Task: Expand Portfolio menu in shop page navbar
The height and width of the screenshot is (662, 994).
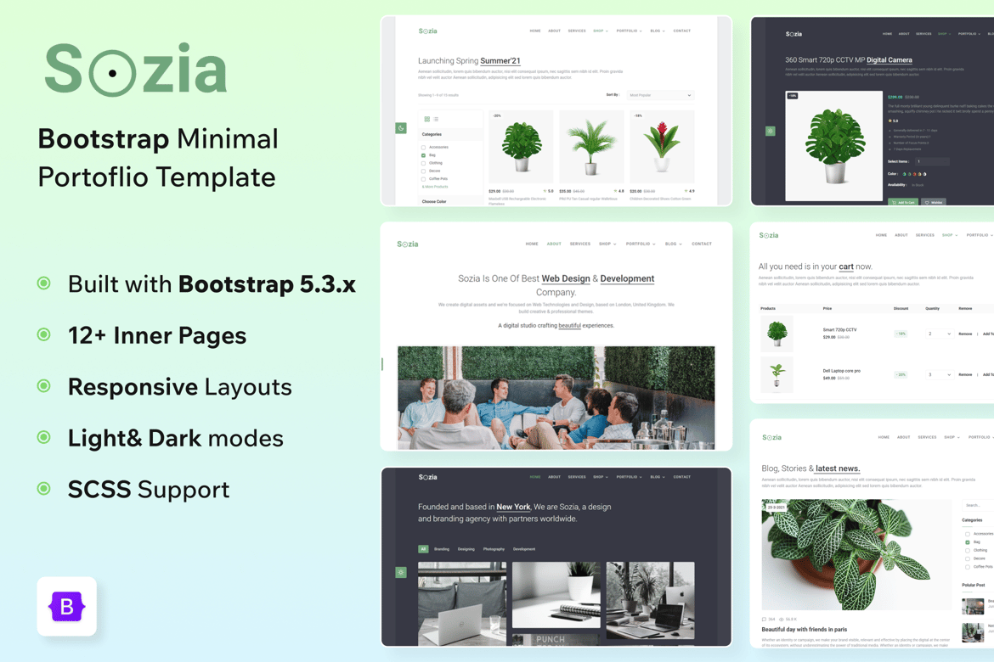Action: tap(629, 31)
